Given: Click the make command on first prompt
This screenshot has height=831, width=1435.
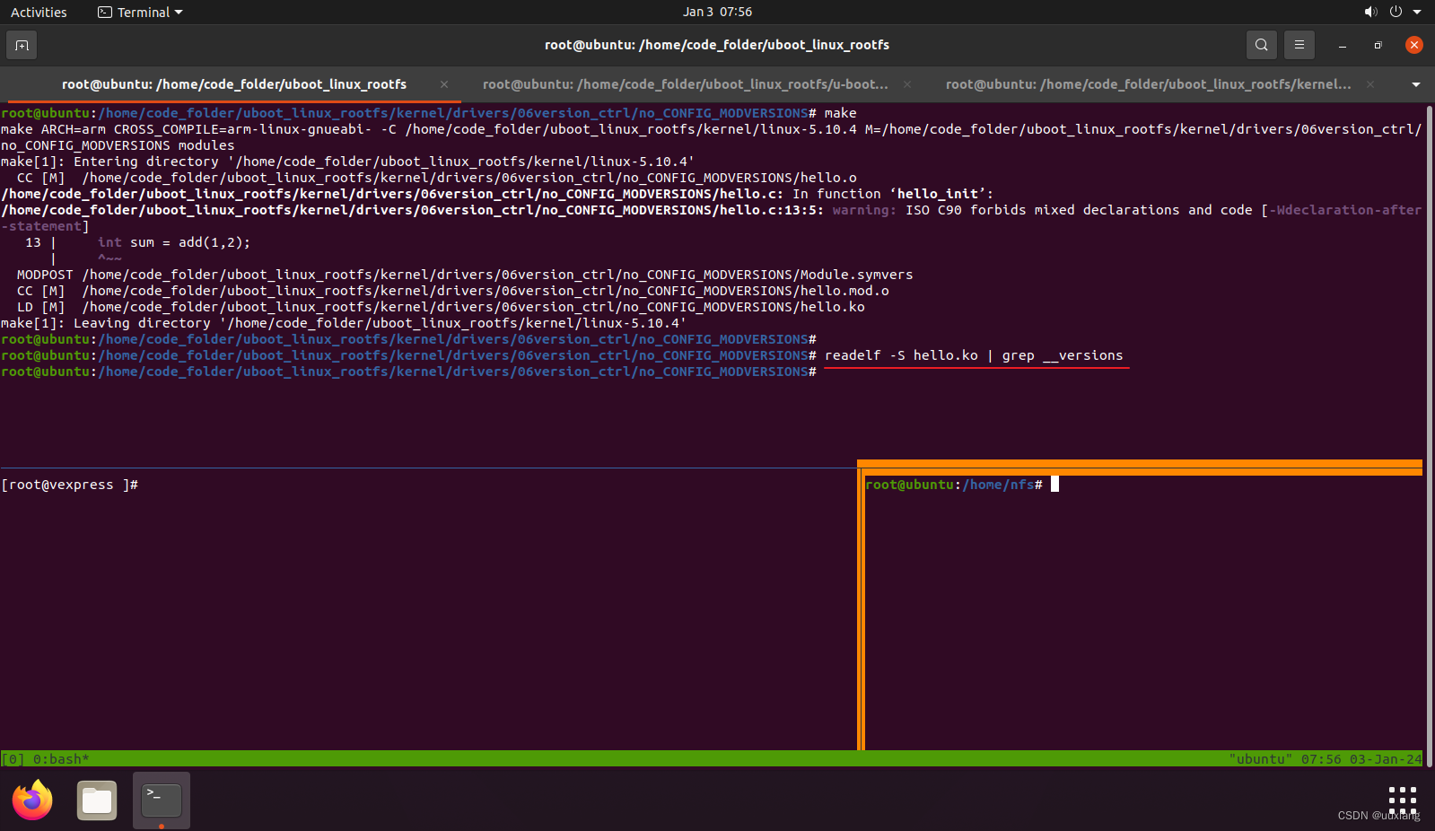Looking at the screenshot, I should 840,113.
